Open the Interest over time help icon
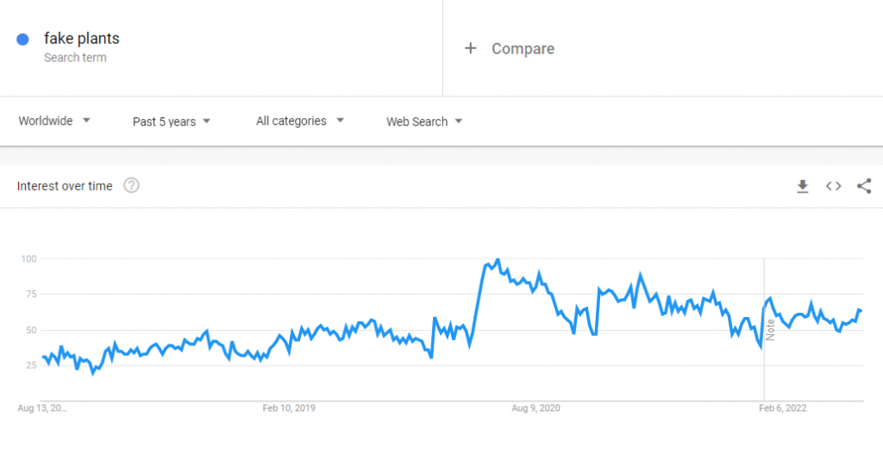Image resolution: width=883 pixels, height=467 pixels. [131, 185]
